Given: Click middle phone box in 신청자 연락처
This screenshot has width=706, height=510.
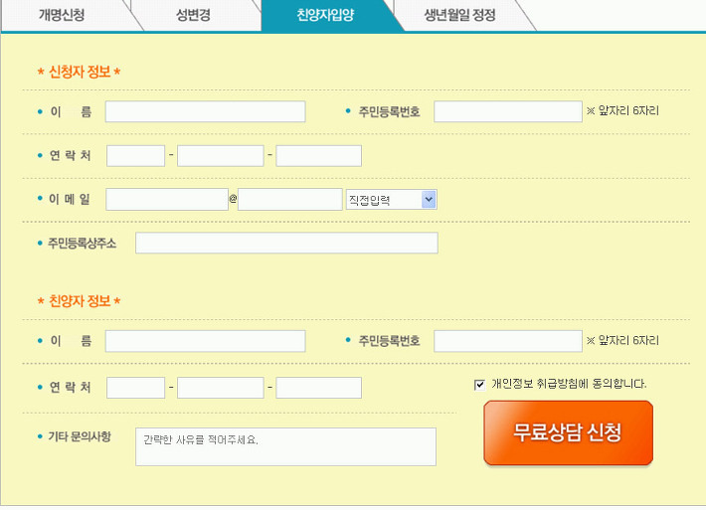Looking at the screenshot, I should (x=221, y=156).
